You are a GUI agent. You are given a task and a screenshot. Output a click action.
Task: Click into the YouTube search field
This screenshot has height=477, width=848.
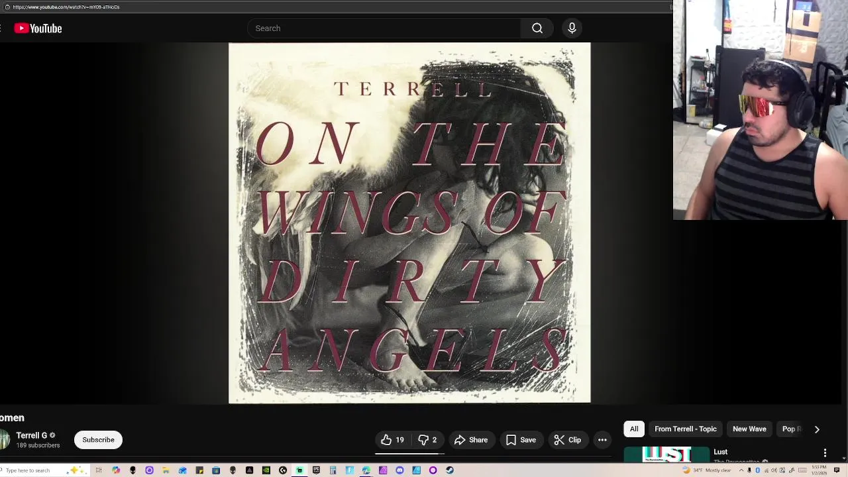384,28
